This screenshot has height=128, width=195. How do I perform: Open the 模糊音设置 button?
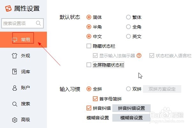point(131,118)
